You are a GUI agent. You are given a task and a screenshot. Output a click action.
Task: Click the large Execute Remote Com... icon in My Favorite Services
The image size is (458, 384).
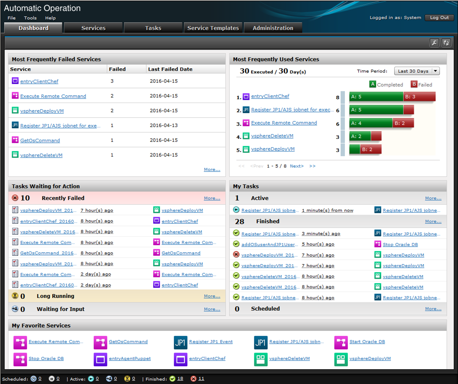click(x=20, y=342)
